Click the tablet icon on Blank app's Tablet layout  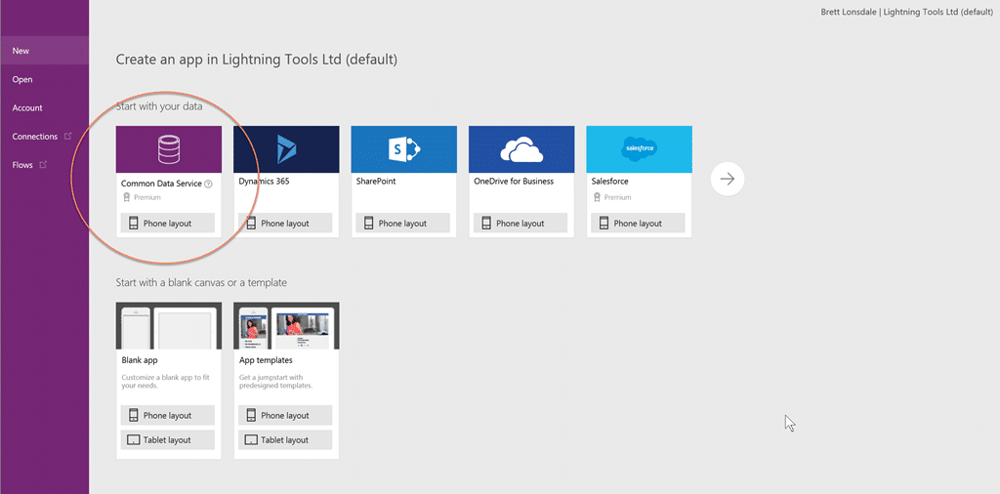coord(133,440)
